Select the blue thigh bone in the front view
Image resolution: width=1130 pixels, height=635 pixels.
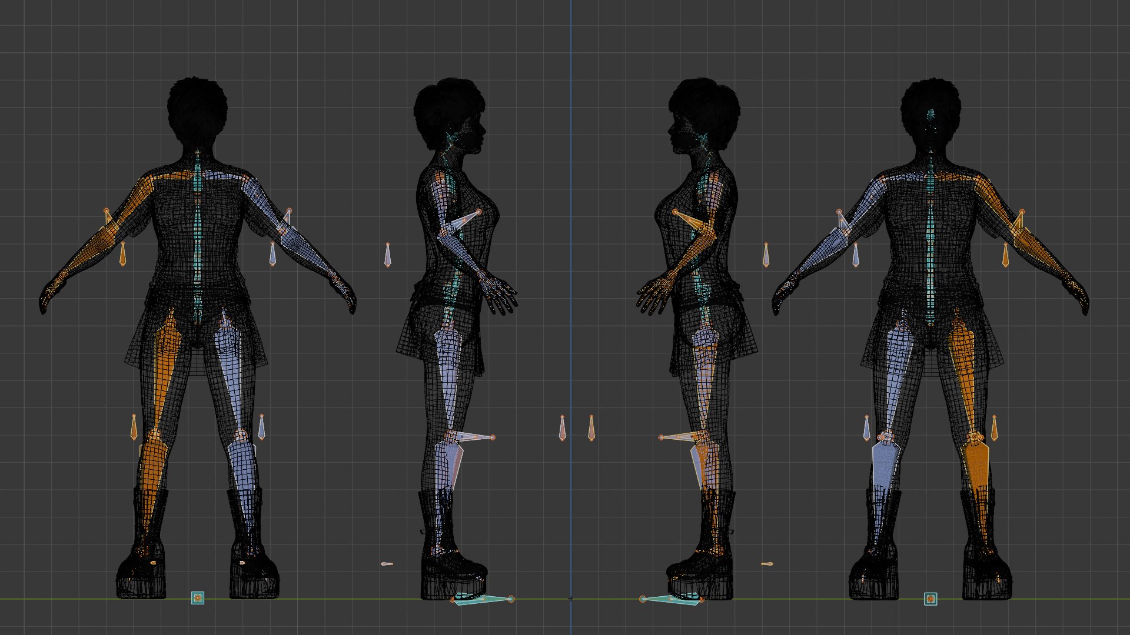pos(898,379)
